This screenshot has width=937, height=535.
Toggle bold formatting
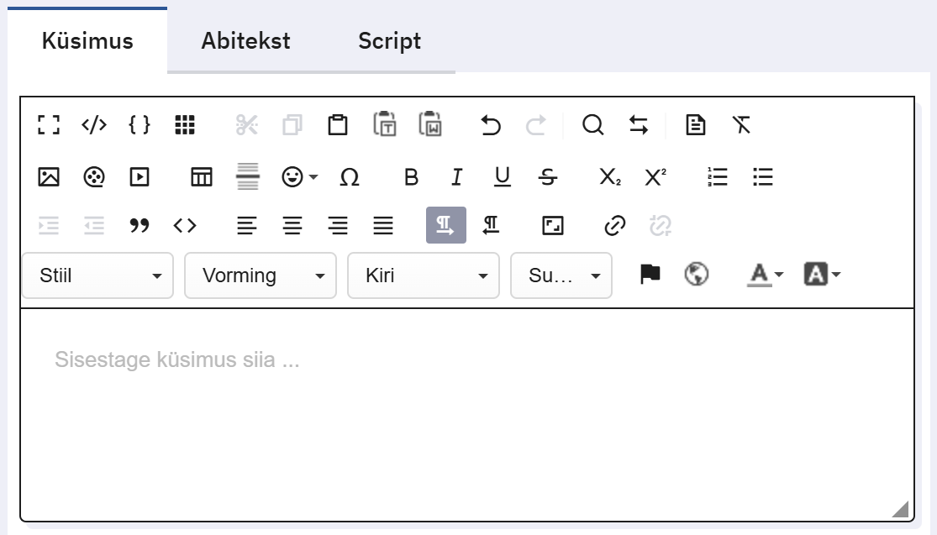411,177
